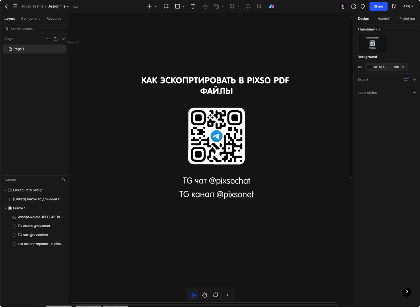Click the background color swatch
420x307 pixels.
coord(369,67)
